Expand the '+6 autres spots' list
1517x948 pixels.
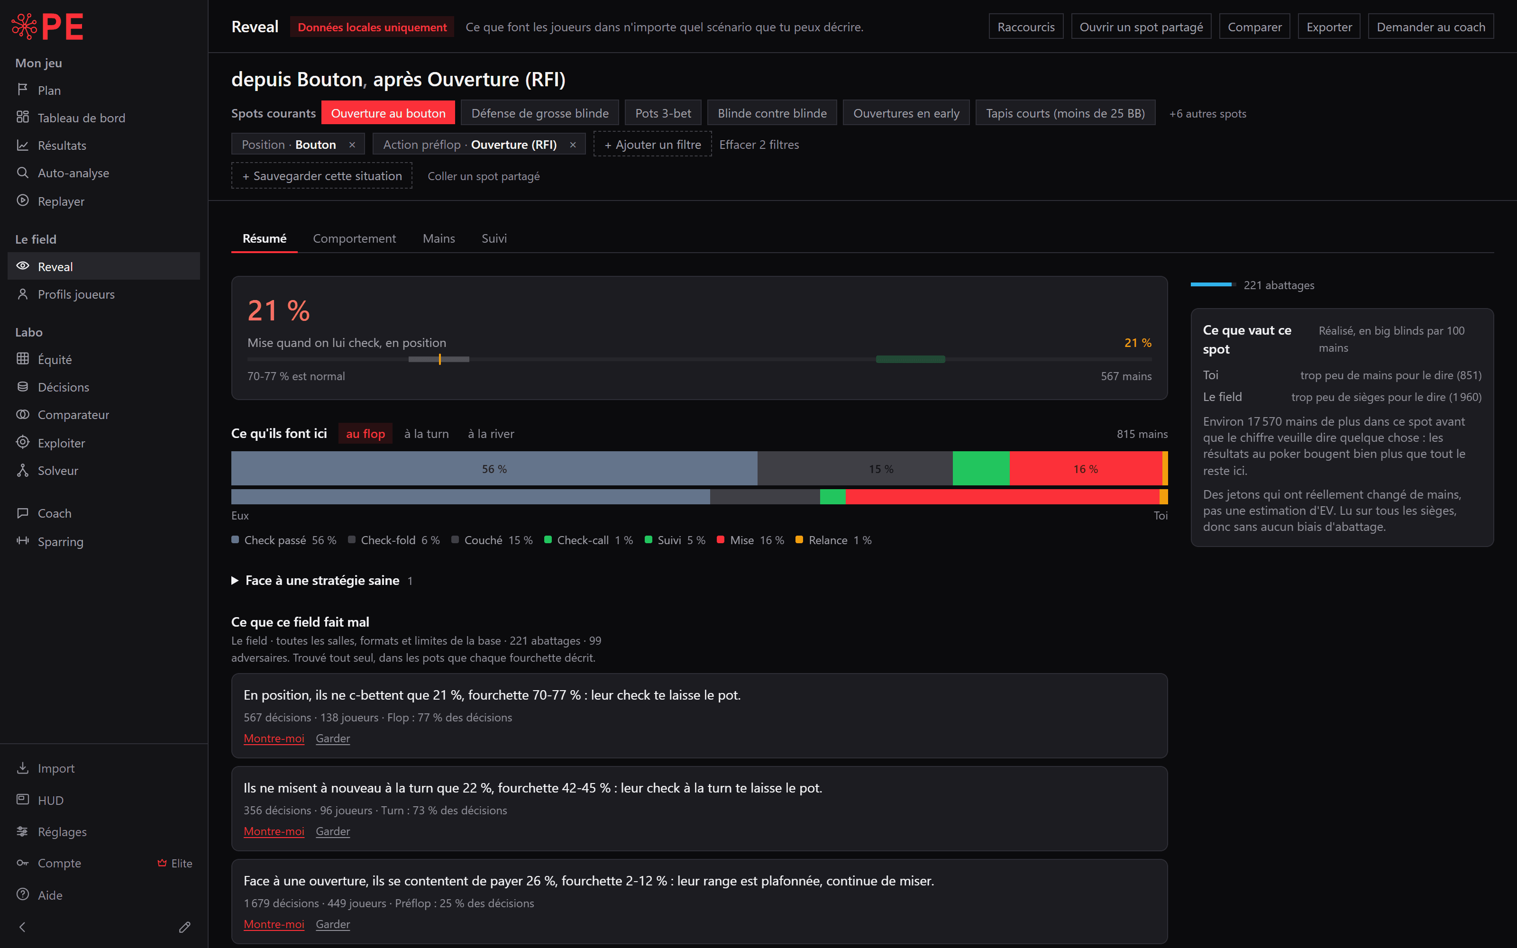1207,113
